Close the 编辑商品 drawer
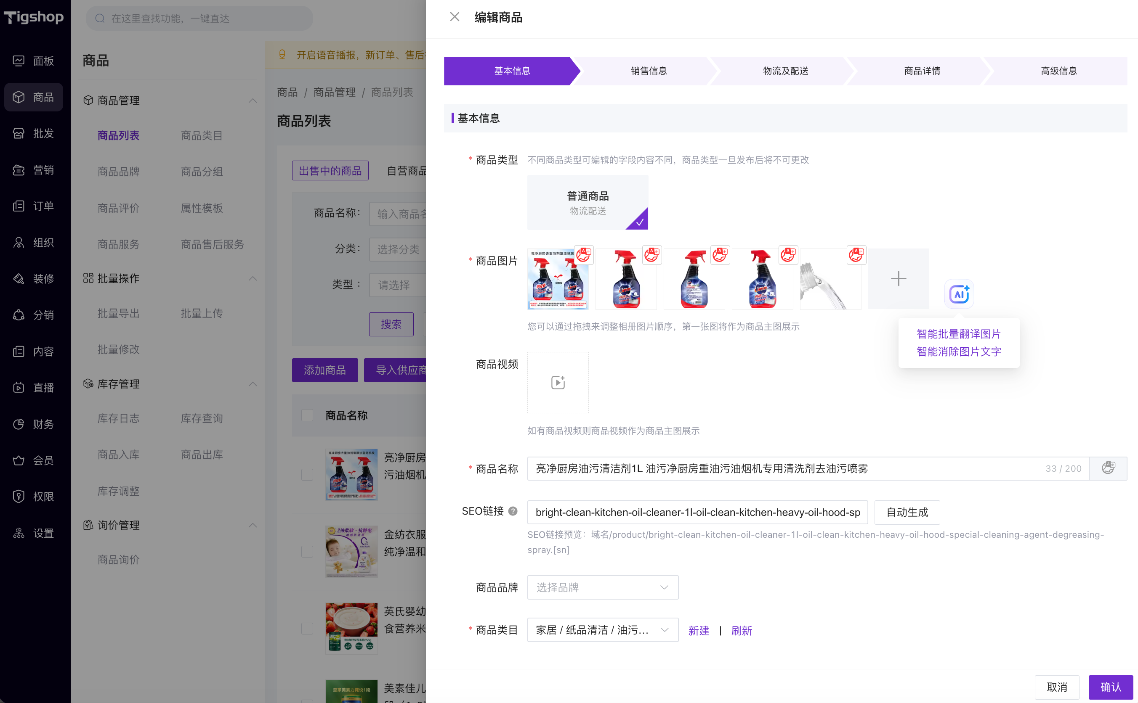 (454, 17)
